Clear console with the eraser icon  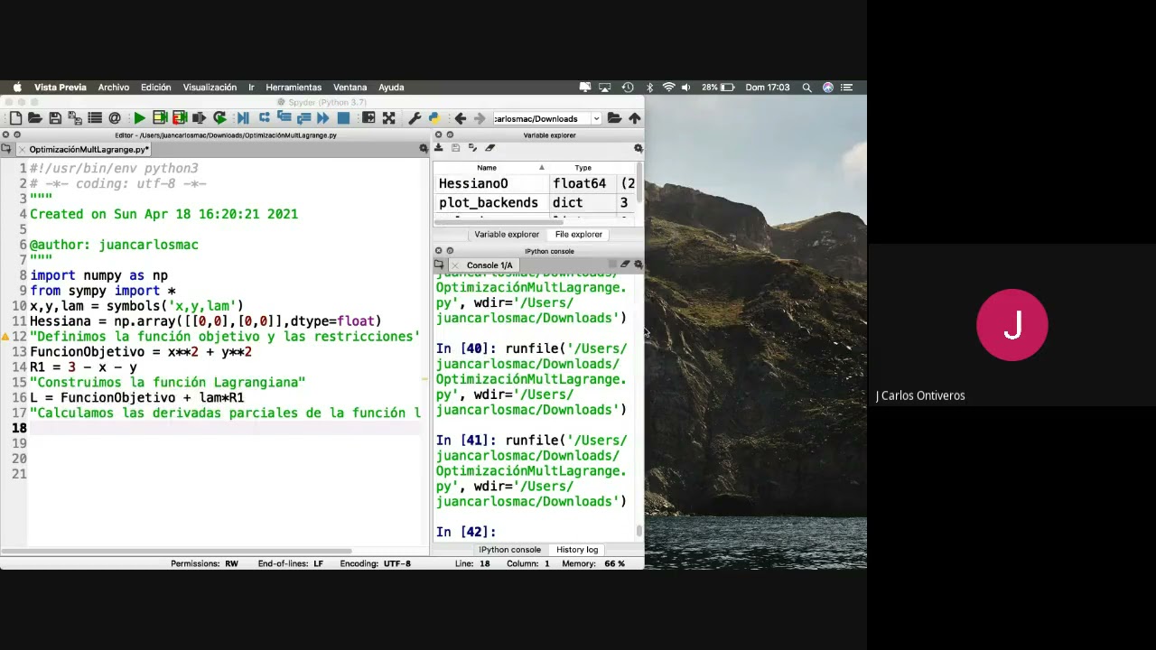[x=625, y=265]
